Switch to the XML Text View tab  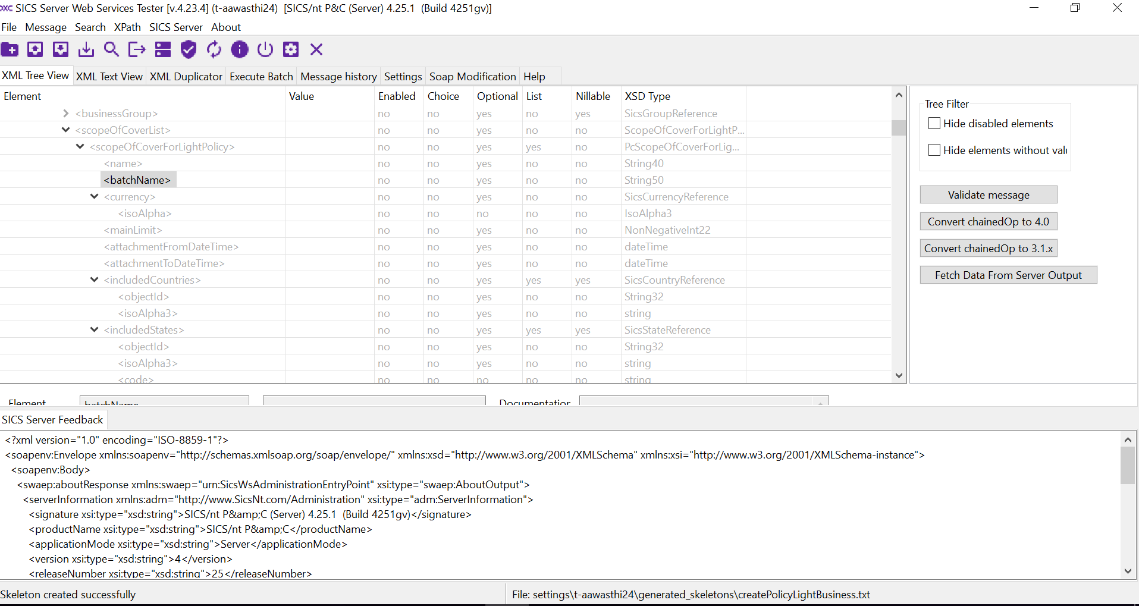click(109, 77)
